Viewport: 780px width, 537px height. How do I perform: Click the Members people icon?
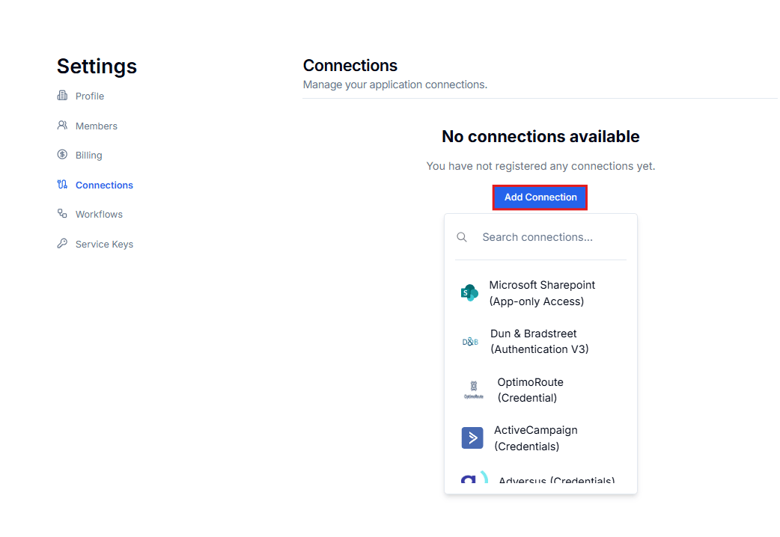(x=62, y=126)
